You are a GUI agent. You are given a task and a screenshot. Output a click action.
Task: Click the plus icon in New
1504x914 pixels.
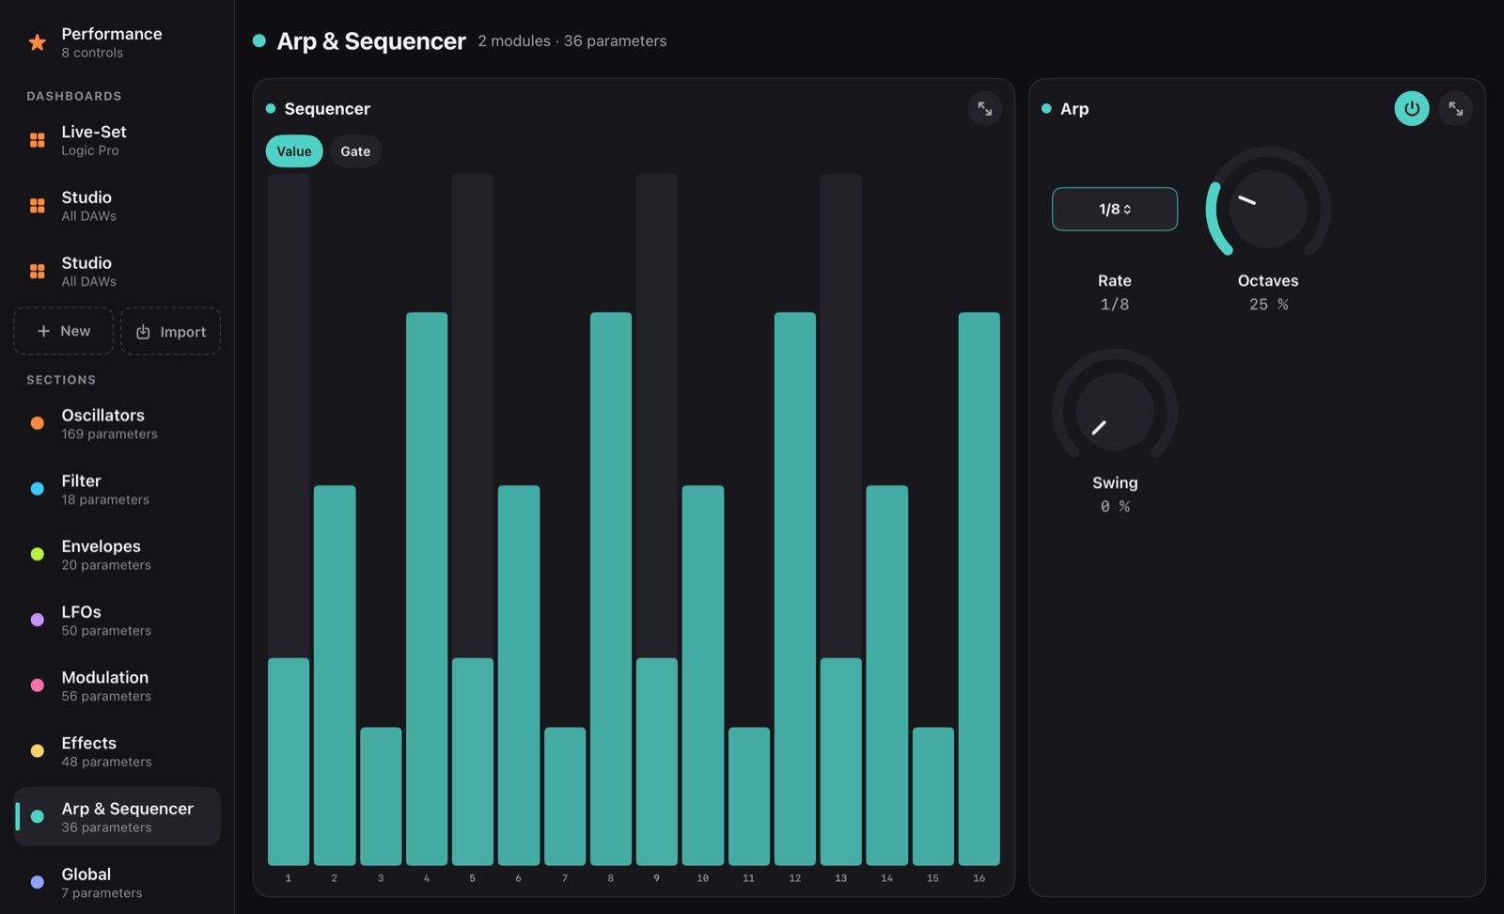pos(43,331)
